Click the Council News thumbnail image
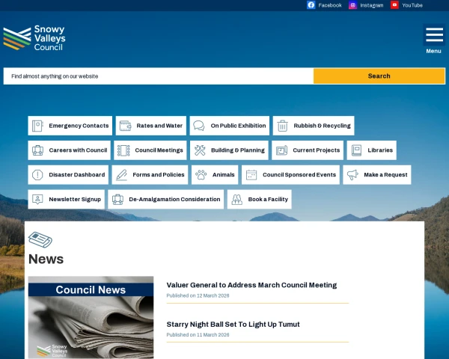The width and height of the screenshot is (449, 359). pyautogui.click(x=91, y=318)
